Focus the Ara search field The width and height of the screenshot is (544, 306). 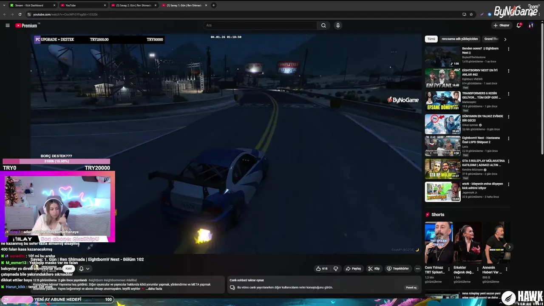pyautogui.click(x=260, y=25)
